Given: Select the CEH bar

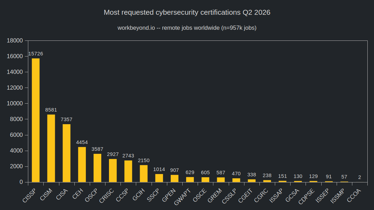Looking at the screenshot, I should [82, 164].
